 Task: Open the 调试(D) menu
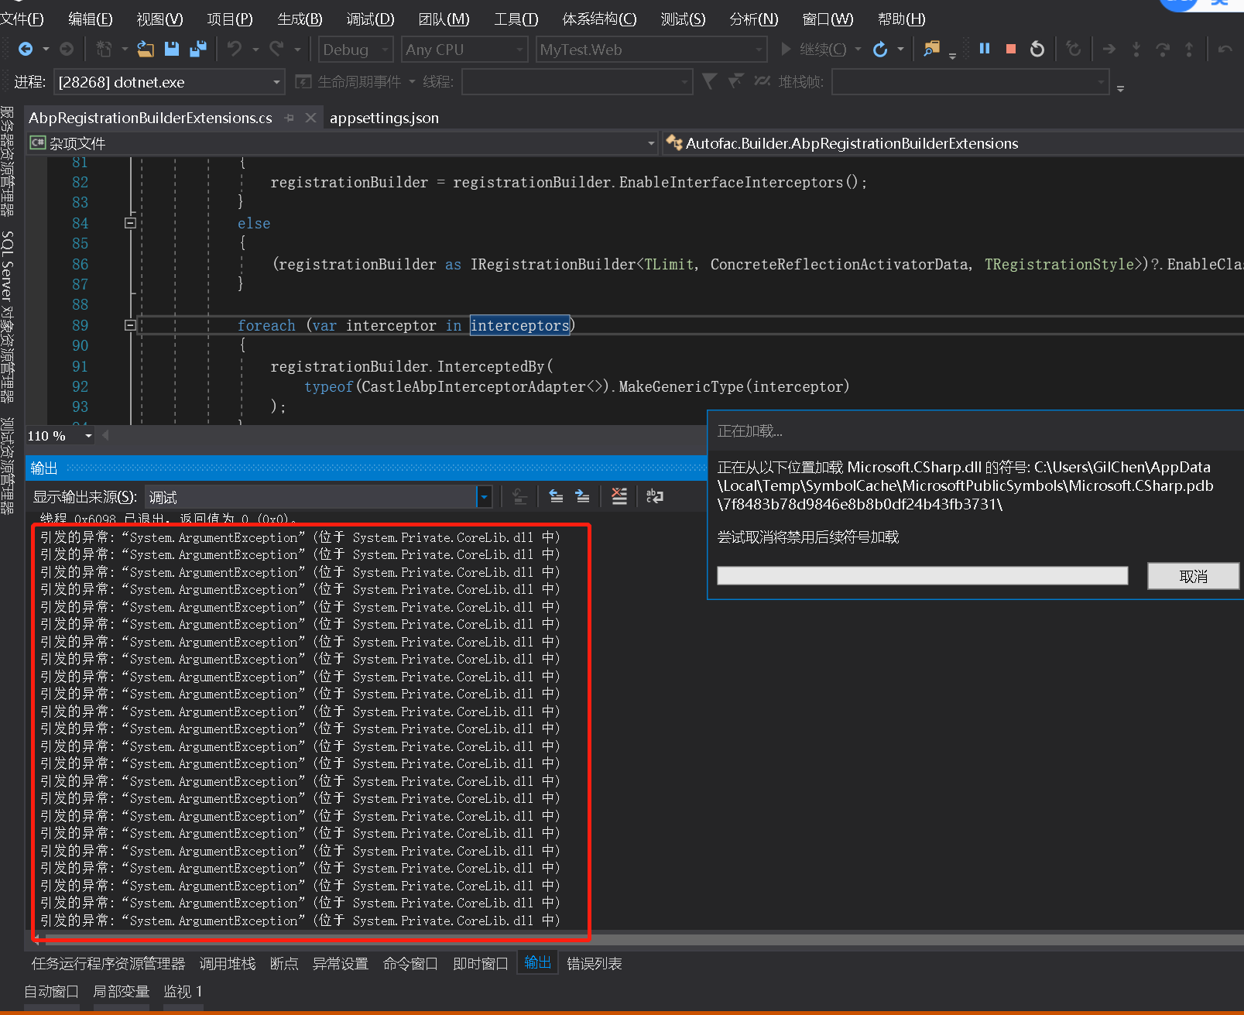pyautogui.click(x=370, y=19)
